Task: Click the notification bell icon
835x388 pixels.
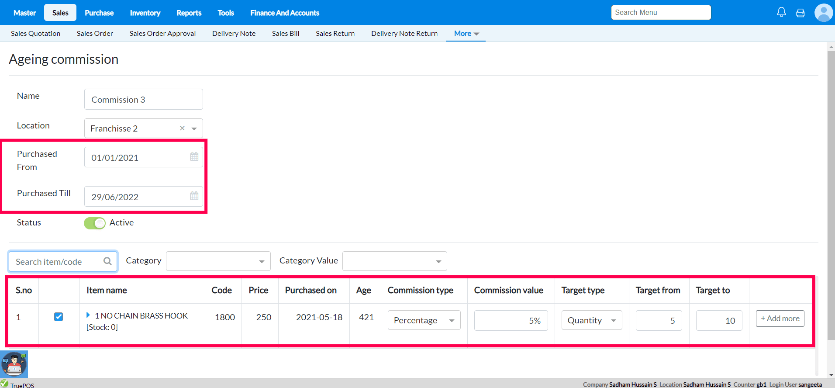Action: (781, 12)
